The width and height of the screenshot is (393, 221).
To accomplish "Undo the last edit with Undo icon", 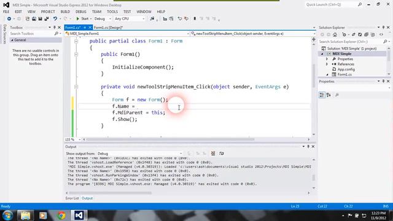I will tap(55, 19).
